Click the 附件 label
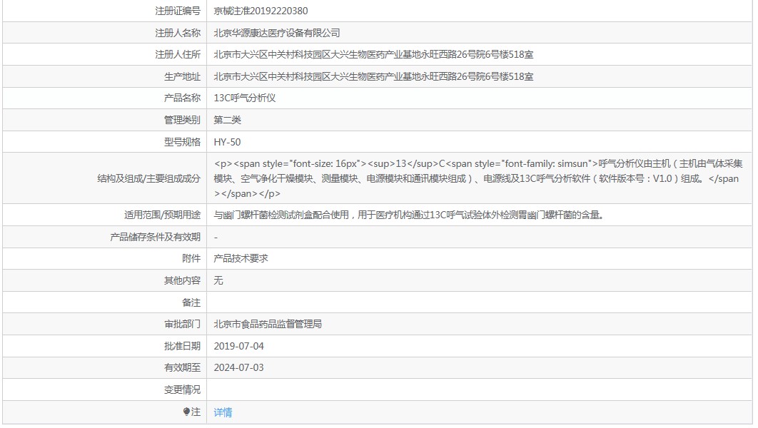The width and height of the screenshot is (758, 428). click(191, 258)
